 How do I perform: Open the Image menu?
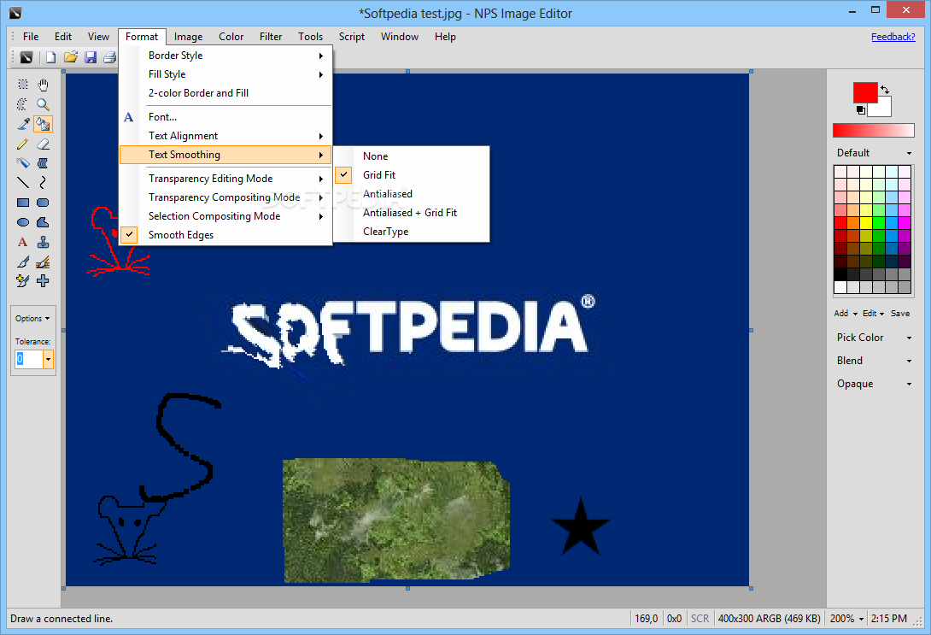click(188, 37)
